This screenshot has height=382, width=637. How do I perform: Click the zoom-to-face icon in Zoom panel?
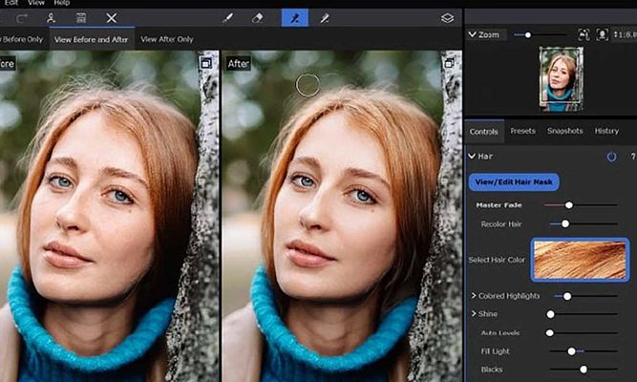coord(603,34)
